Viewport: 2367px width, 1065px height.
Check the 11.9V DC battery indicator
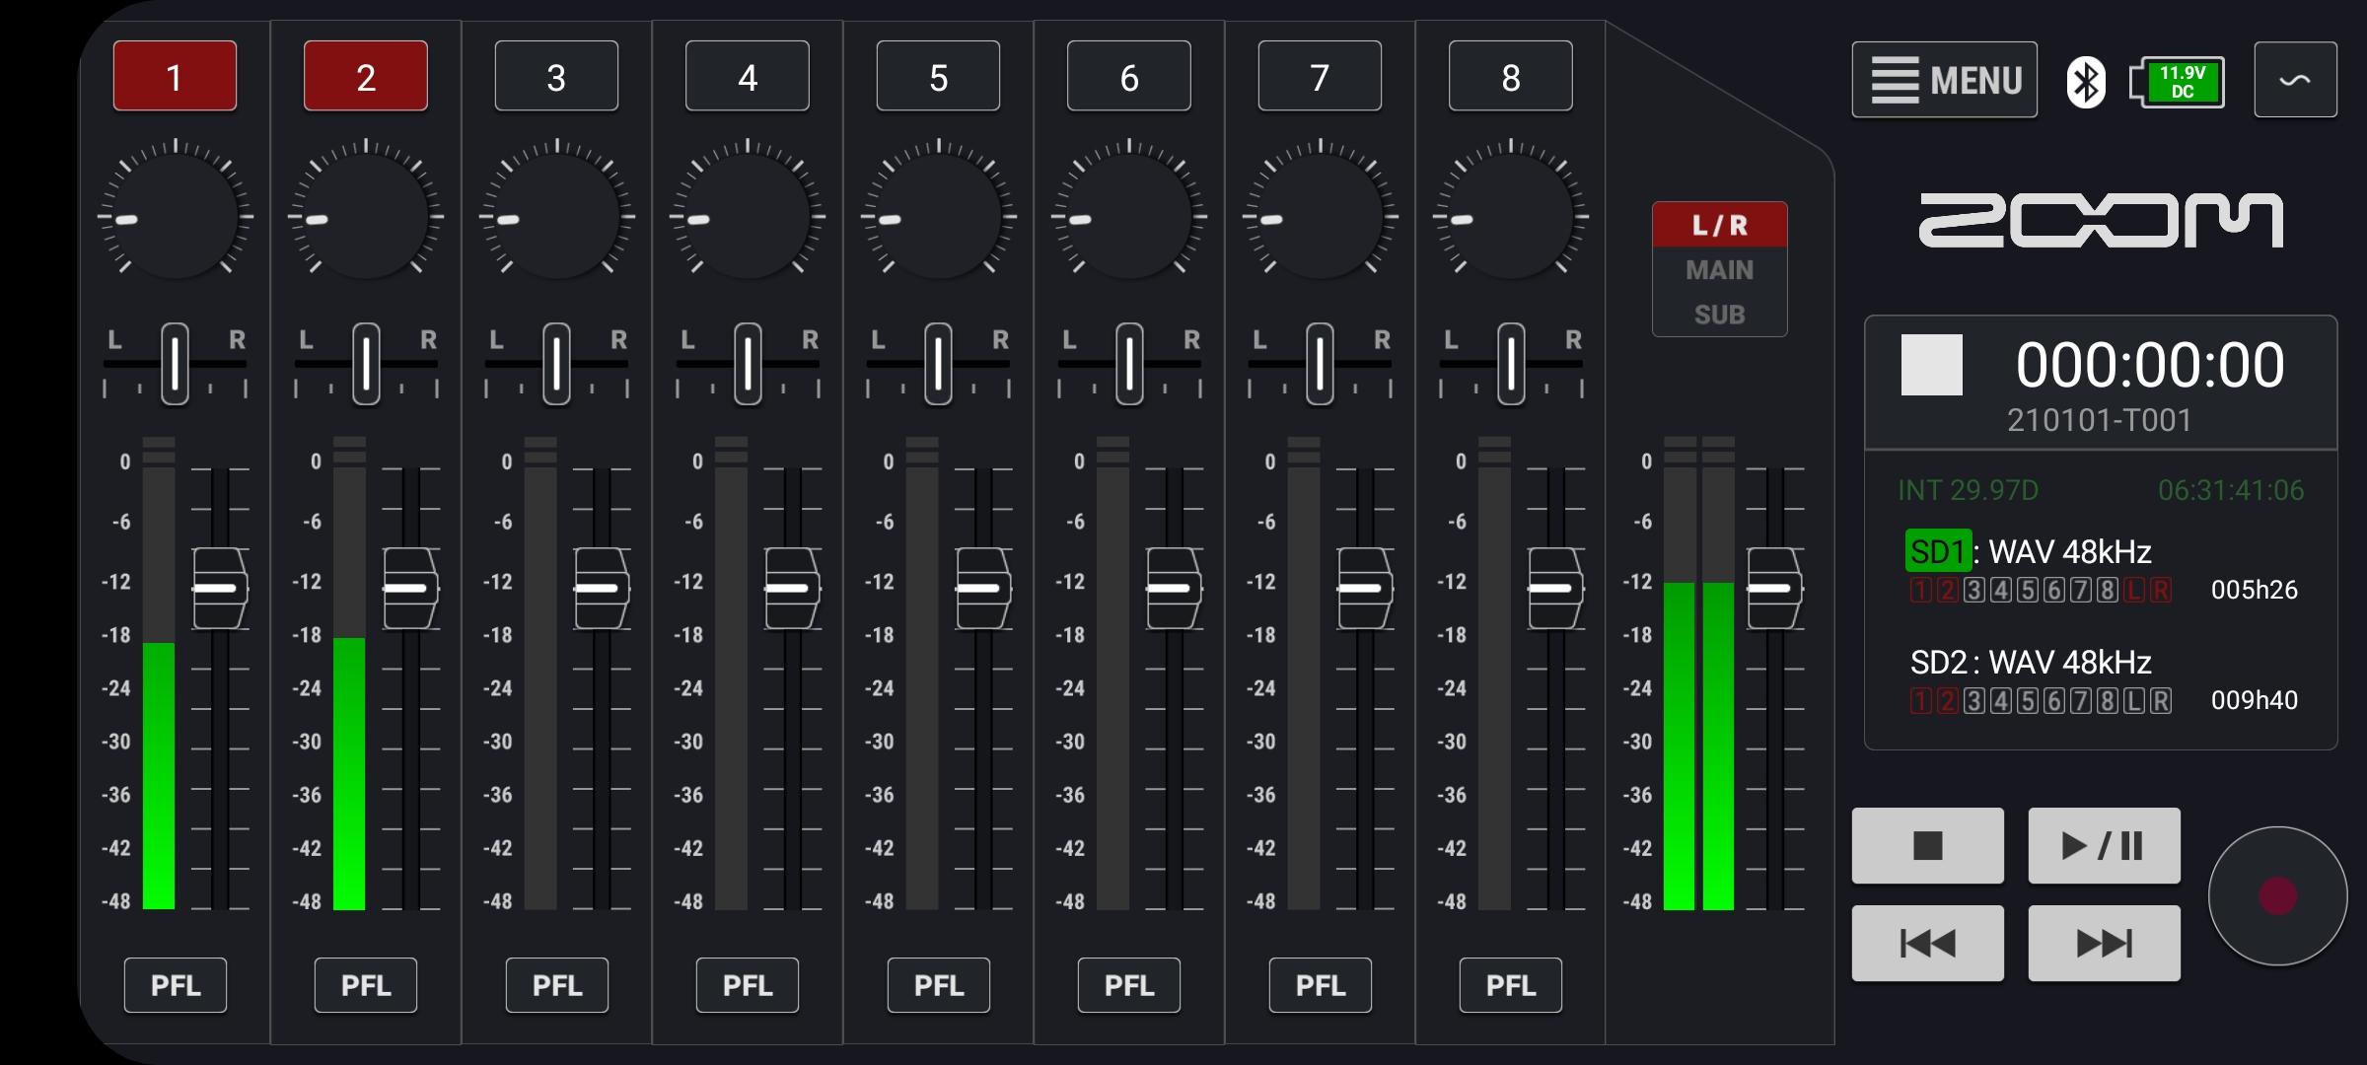point(2177,82)
